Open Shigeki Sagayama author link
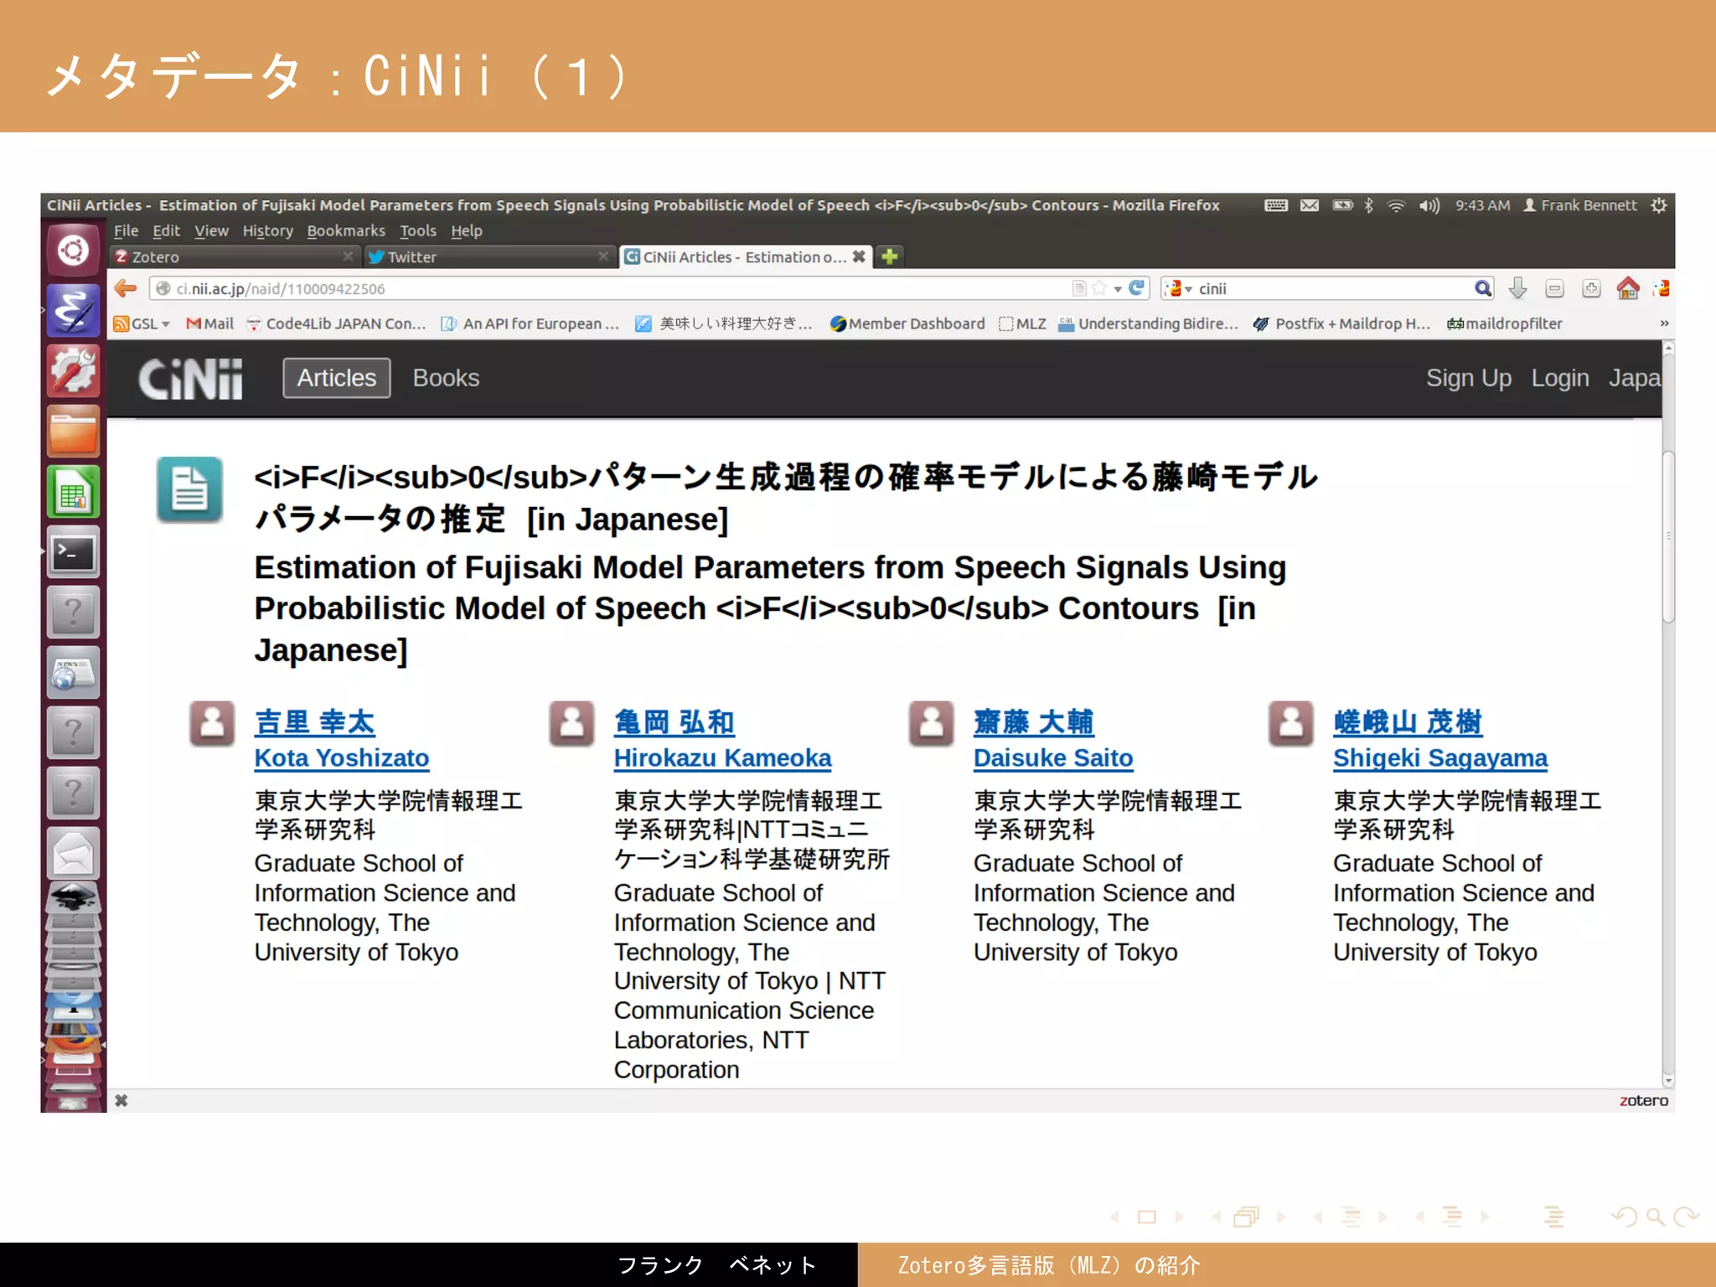 coord(1440,757)
